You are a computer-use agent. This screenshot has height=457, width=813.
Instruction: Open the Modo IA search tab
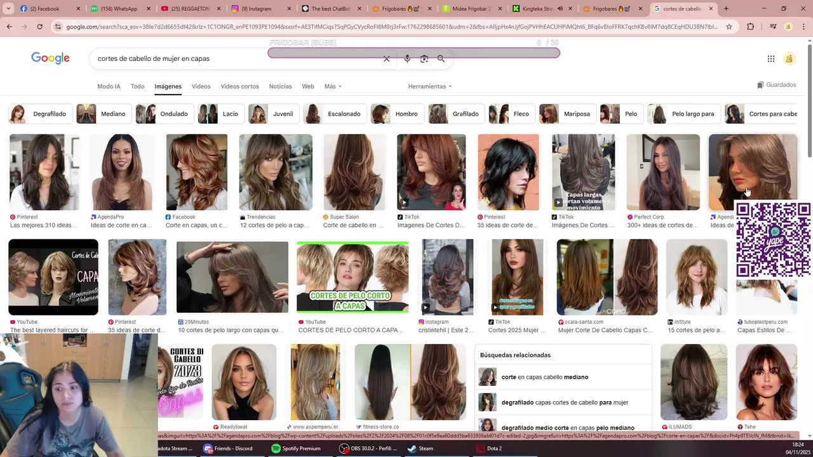click(x=109, y=86)
